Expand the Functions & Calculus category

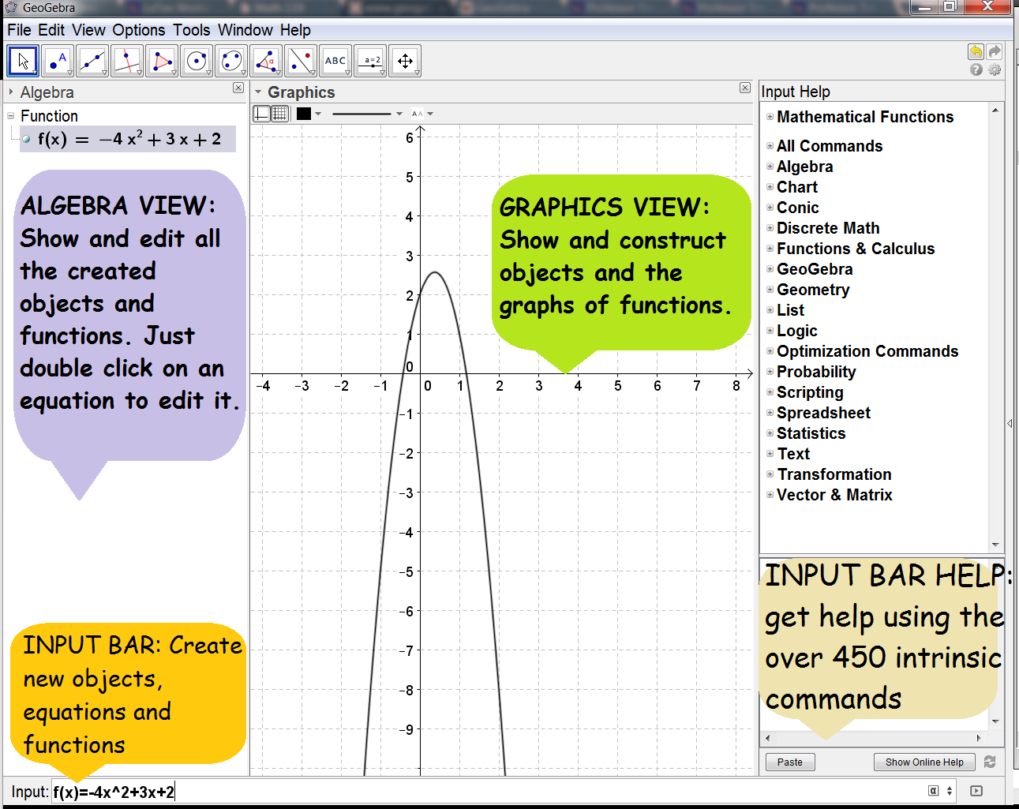click(770, 249)
